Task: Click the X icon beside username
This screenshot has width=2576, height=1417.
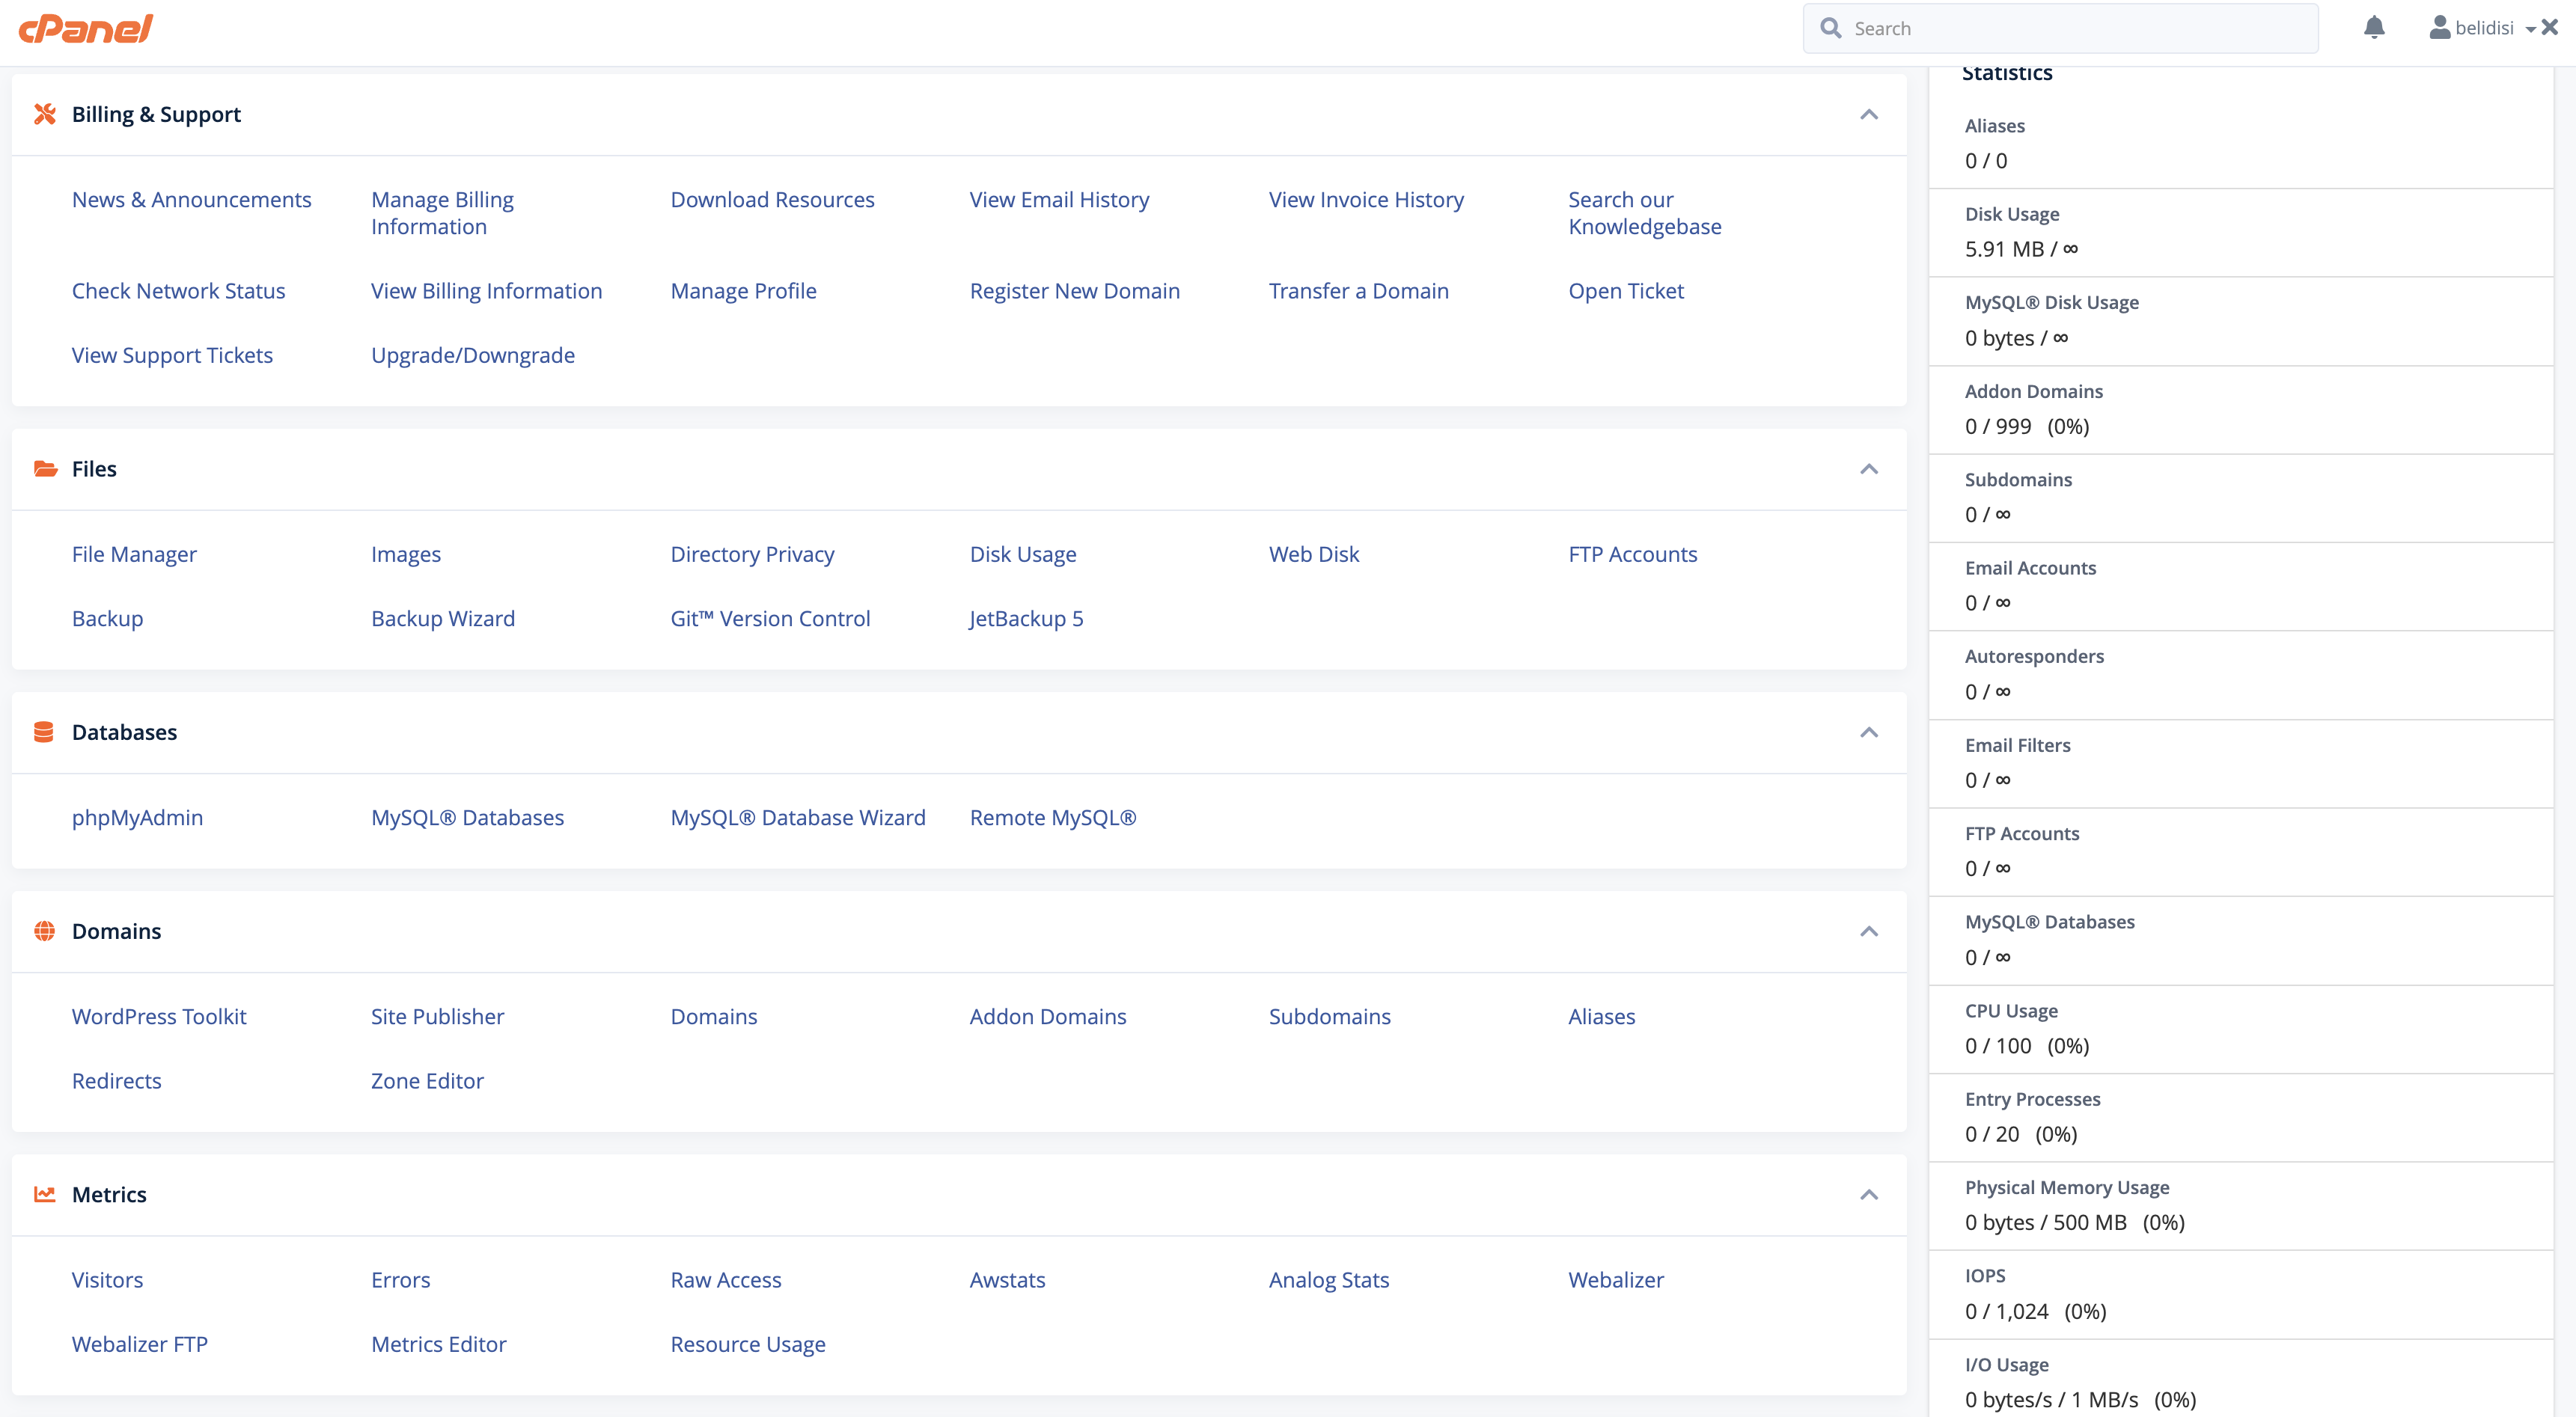Action: (x=2551, y=28)
